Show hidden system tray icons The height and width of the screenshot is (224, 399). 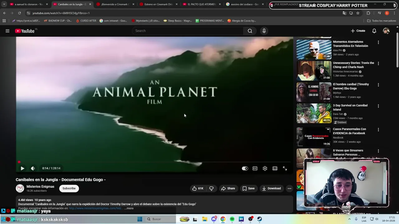tap(349, 219)
